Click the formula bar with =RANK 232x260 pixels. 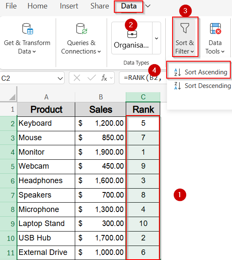tap(143, 78)
